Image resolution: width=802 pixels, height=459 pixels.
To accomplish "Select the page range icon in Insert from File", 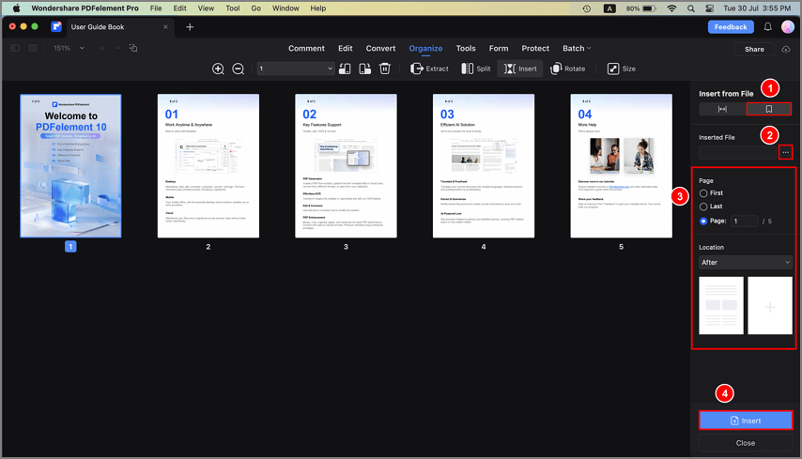I will tap(722, 109).
